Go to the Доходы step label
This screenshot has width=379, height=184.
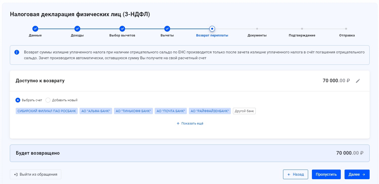pyautogui.click(x=77, y=35)
